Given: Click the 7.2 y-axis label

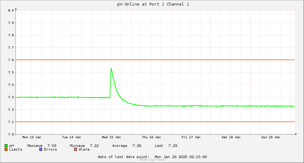Looking at the screenshot, I should tap(11, 110).
